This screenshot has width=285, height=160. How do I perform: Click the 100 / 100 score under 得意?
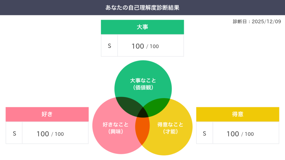click(240, 134)
